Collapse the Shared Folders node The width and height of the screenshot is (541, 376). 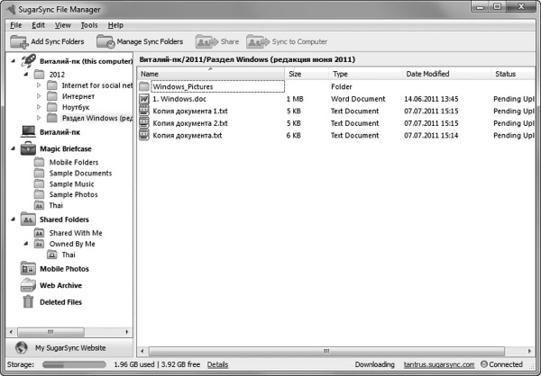14,219
